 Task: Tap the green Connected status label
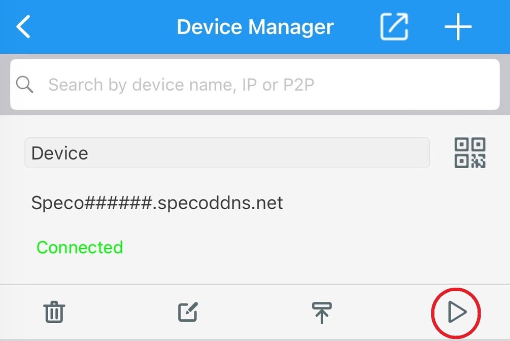(79, 247)
